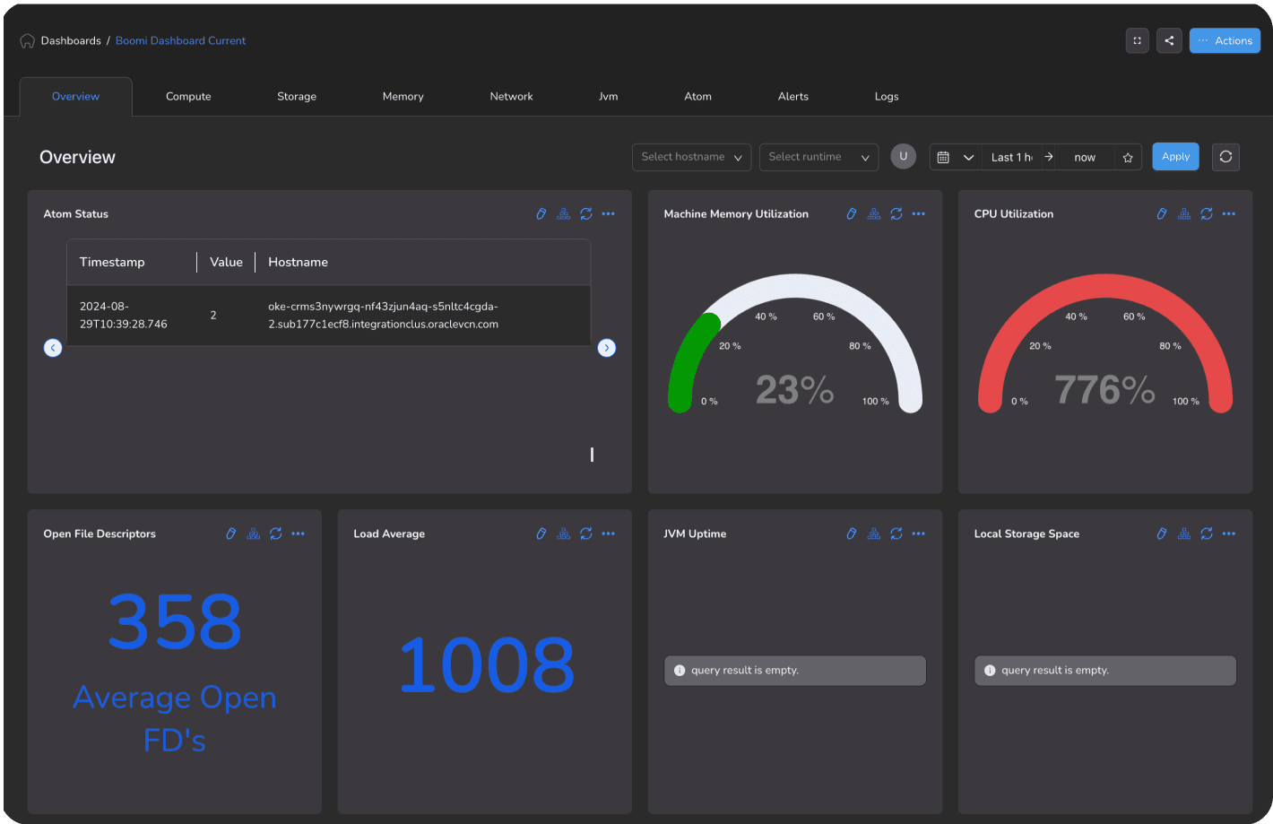Open the Alerts tab
This screenshot has height=824, width=1273.
click(792, 97)
